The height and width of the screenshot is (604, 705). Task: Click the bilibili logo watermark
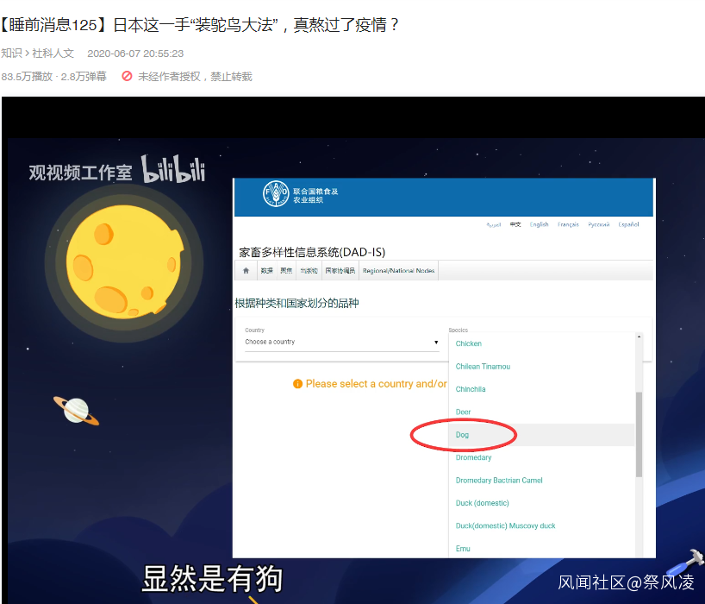tap(173, 169)
